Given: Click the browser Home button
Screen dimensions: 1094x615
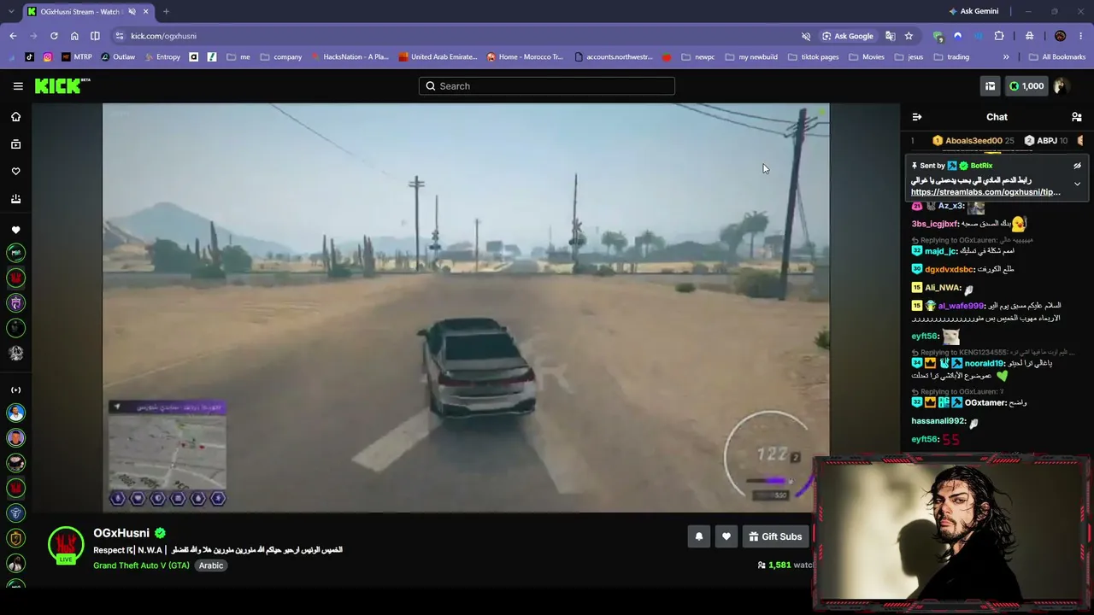Looking at the screenshot, I should (x=74, y=36).
